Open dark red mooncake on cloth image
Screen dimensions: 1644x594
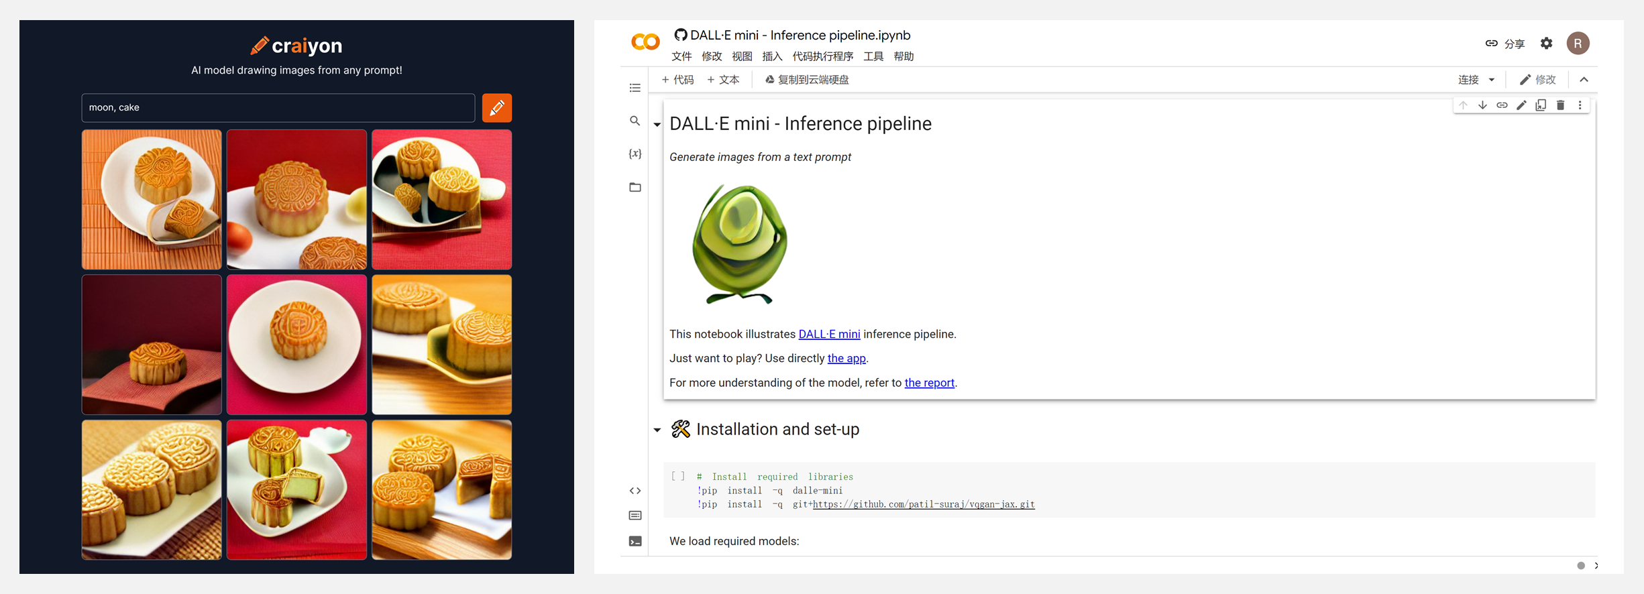[x=152, y=345]
